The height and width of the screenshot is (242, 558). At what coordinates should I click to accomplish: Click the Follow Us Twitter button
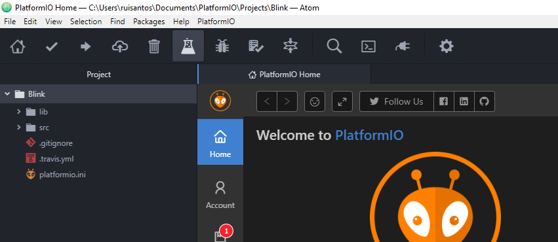(397, 101)
